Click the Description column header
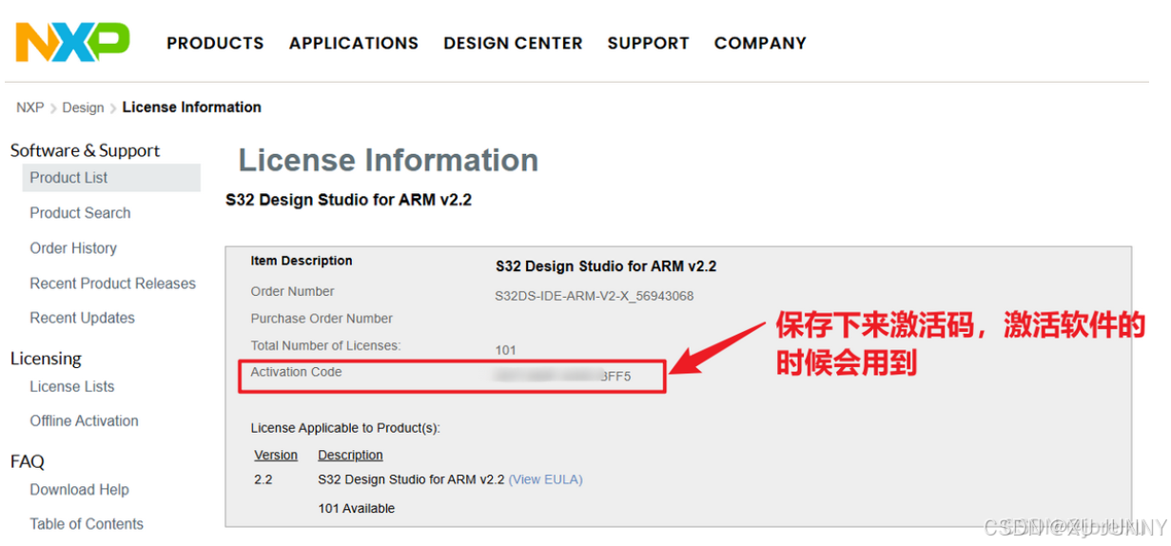The width and height of the screenshot is (1171, 546). pos(350,456)
